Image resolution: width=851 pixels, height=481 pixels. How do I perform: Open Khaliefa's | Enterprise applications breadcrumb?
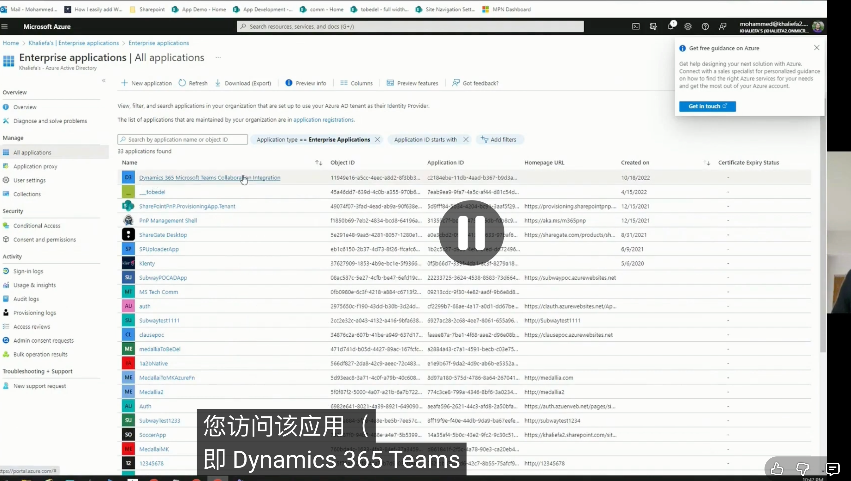coord(74,43)
